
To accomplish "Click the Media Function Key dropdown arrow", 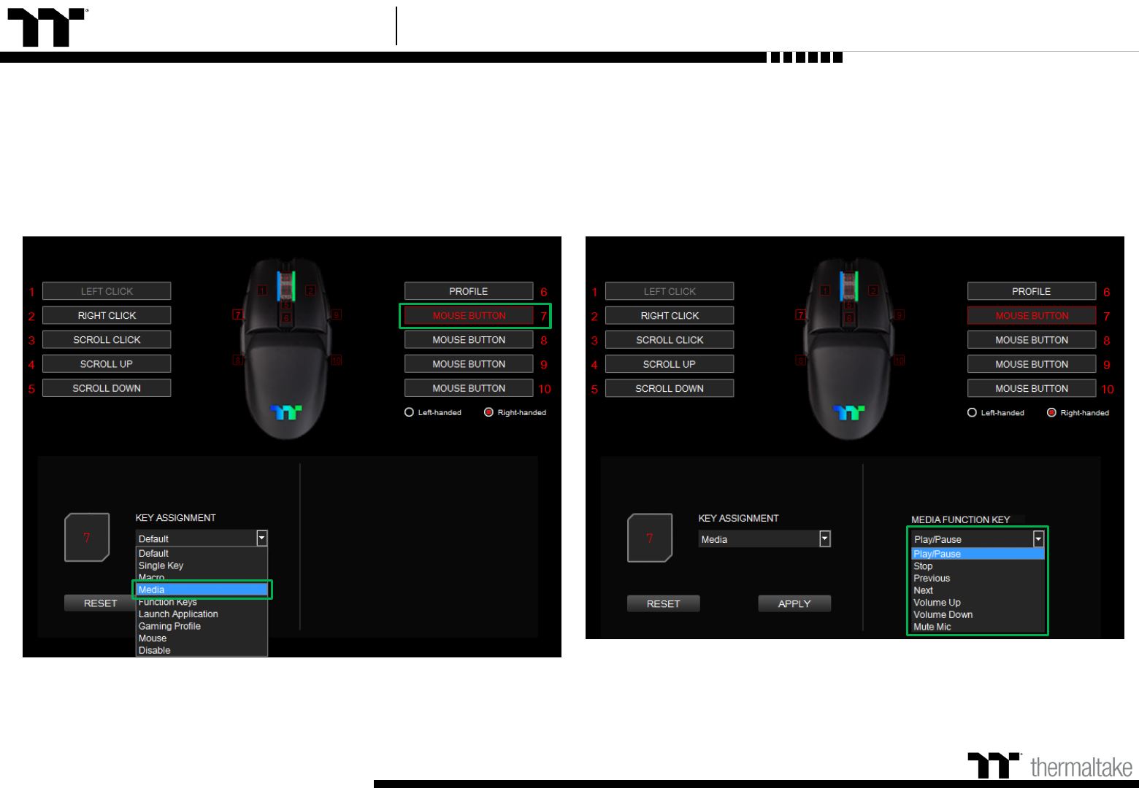I will click(1038, 539).
